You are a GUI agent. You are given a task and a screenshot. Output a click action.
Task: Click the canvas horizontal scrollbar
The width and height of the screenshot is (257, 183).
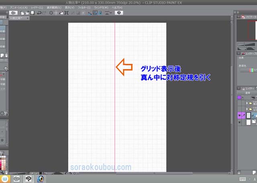154,173
